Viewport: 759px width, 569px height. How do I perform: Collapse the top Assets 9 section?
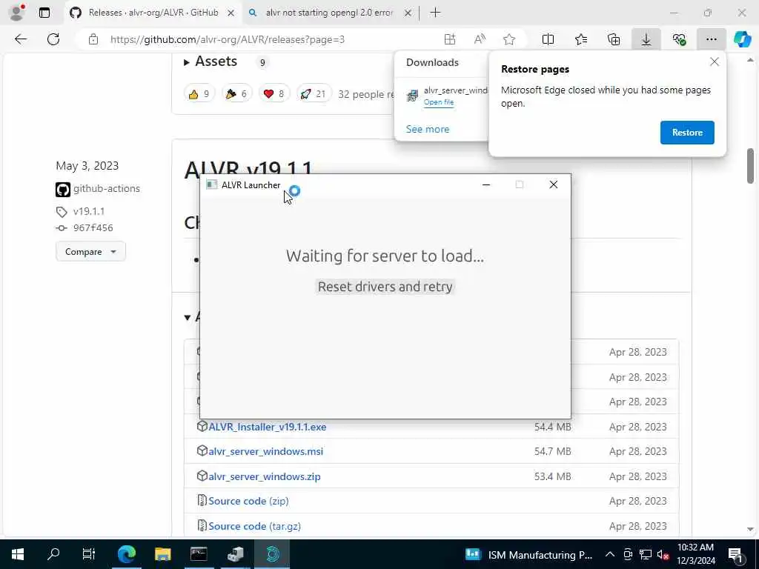click(187, 62)
